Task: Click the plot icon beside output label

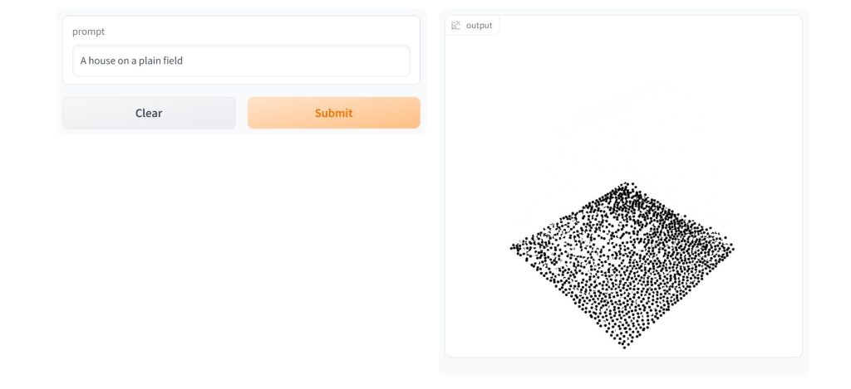Action: (x=456, y=26)
